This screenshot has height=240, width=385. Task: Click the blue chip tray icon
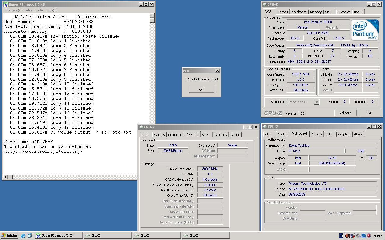[363, 236]
